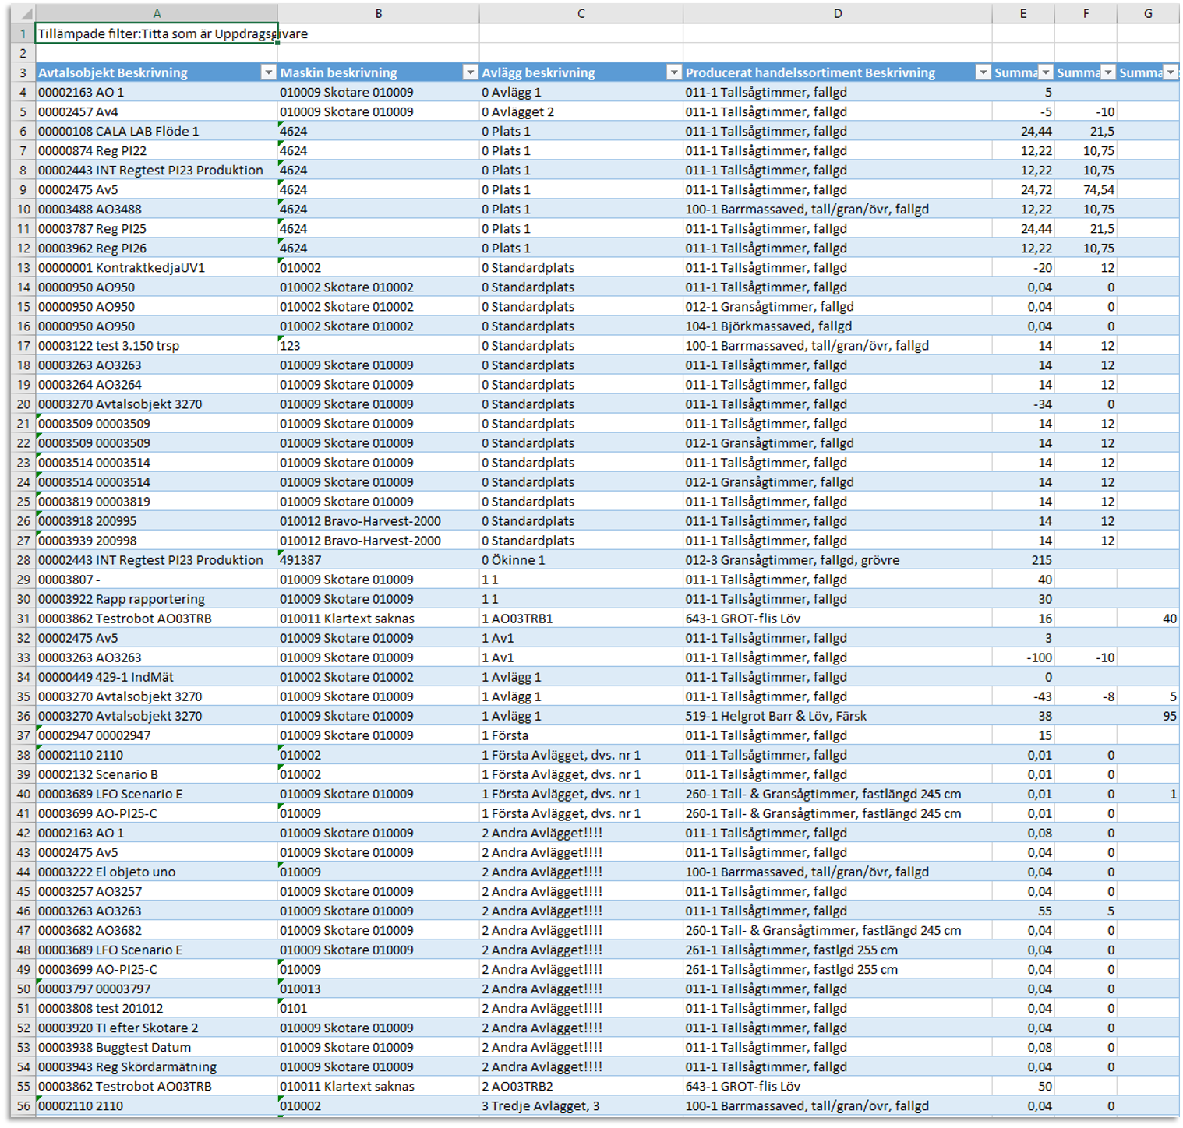Click the 'Avtalsobjekt Beskrivning' header cell text

pyautogui.click(x=113, y=72)
